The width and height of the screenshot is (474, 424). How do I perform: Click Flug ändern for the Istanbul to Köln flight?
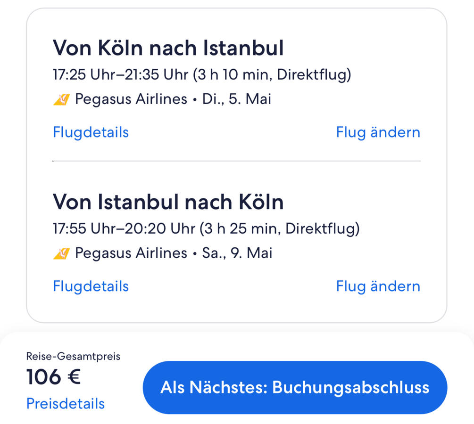pos(378,286)
